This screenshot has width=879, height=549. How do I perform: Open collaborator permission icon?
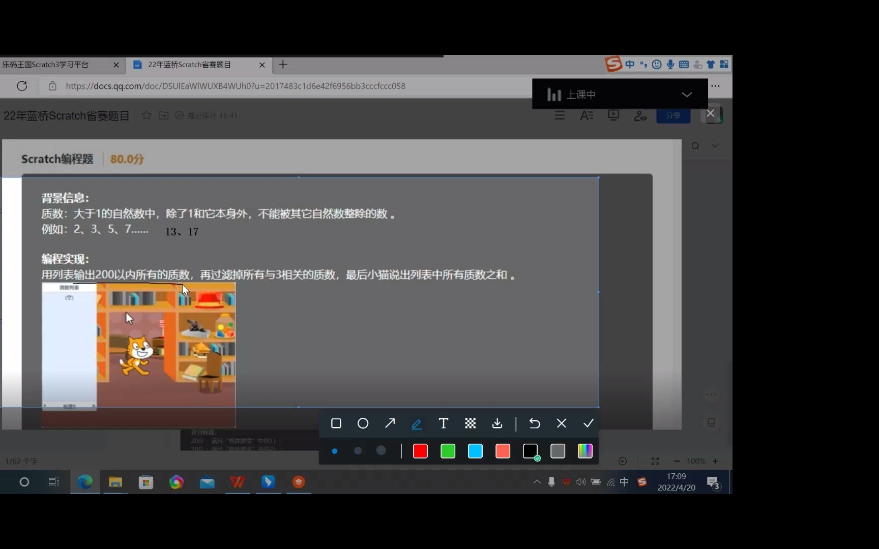640,116
